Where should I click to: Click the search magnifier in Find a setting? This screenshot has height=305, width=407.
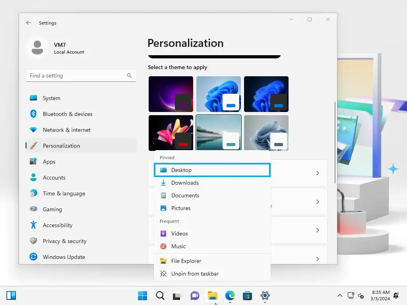[x=129, y=75]
